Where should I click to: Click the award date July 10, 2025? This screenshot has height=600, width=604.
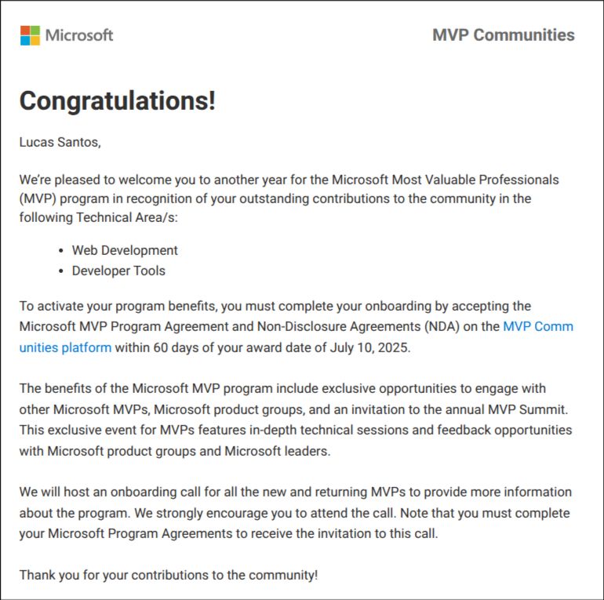pyautogui.click(x=369, y=347)
